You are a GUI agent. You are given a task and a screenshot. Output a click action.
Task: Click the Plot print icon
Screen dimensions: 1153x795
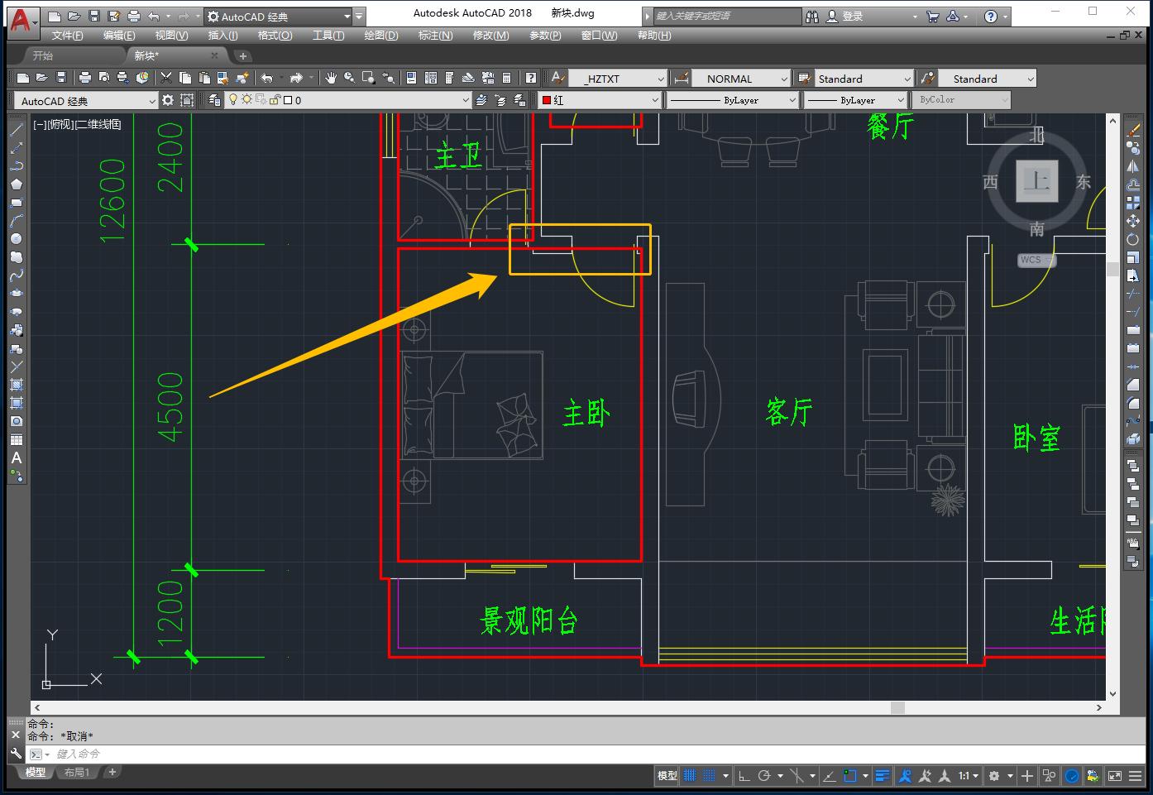coord(84,78)
